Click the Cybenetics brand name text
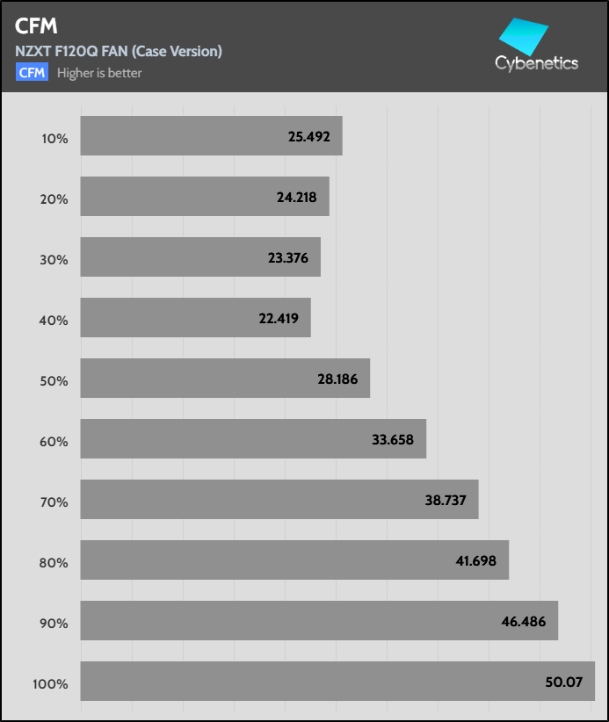 click(536, 63)
